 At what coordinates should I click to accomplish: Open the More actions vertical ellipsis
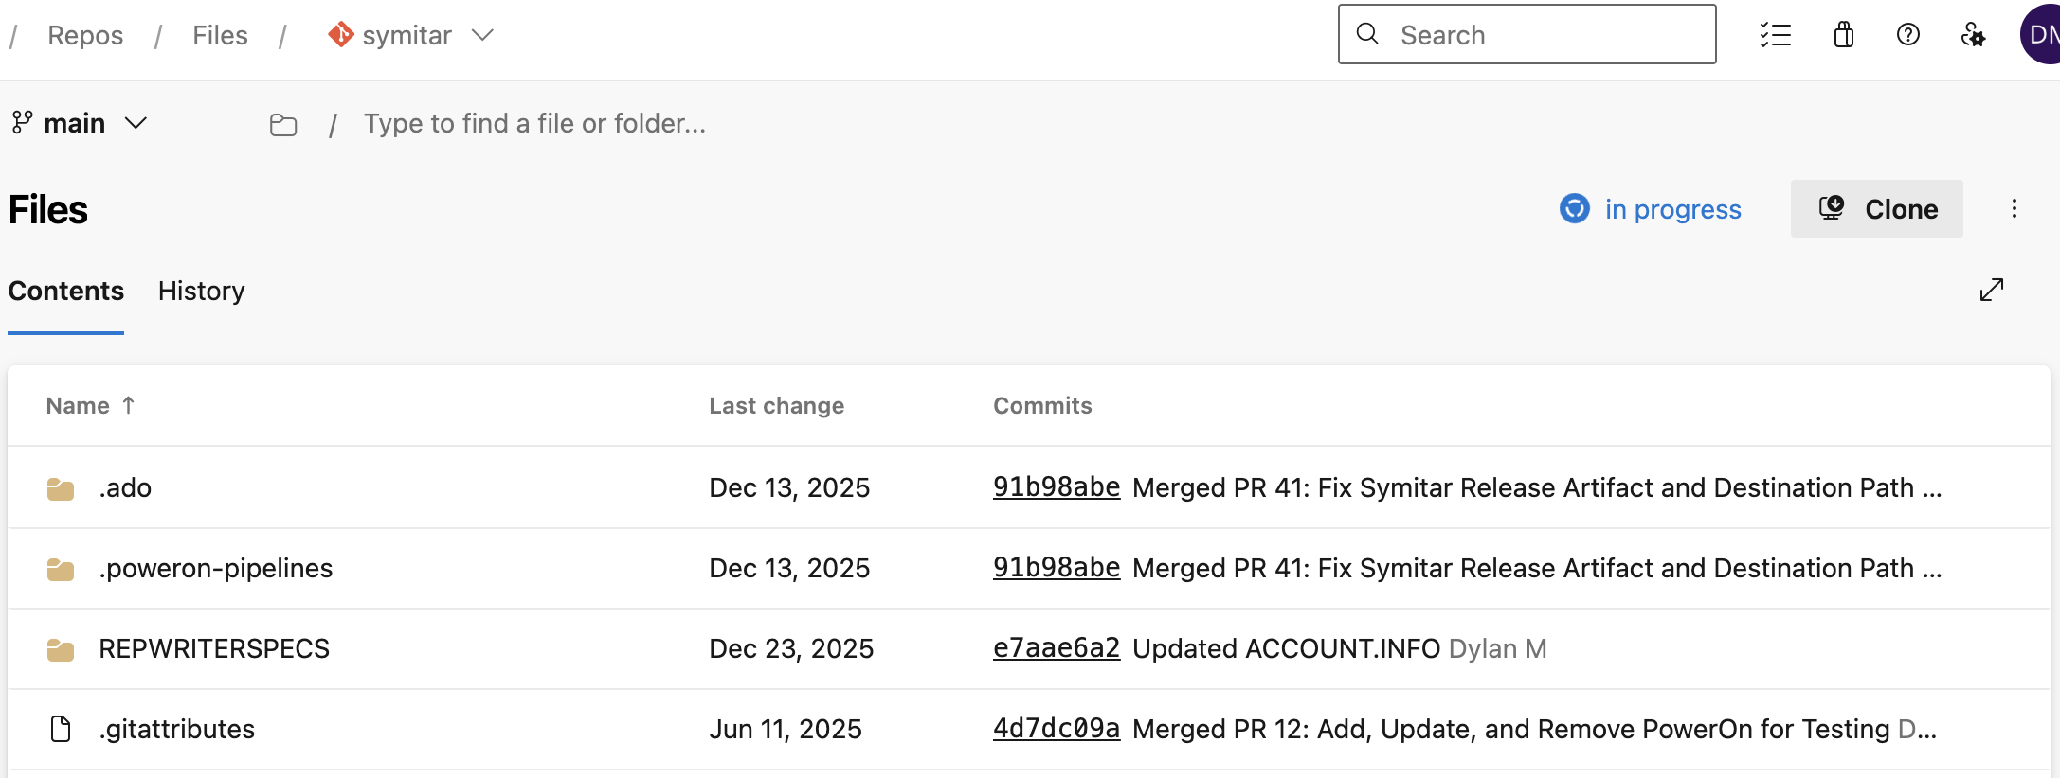click(x=2015, y=209)
